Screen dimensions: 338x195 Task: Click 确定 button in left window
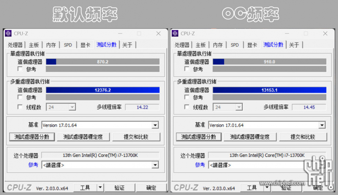tap(151, 188)
